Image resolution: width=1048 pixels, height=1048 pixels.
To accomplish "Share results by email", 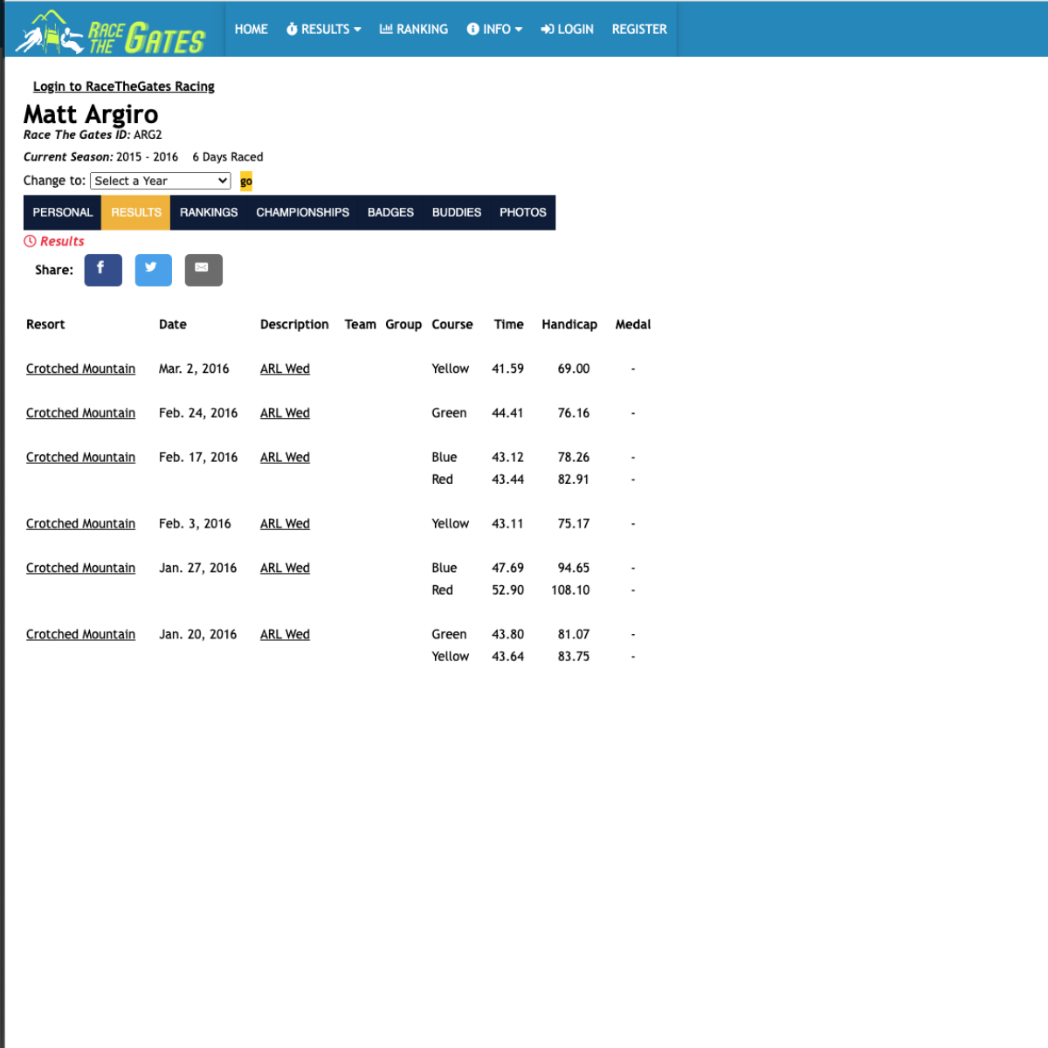I will (x=203, y=270).
